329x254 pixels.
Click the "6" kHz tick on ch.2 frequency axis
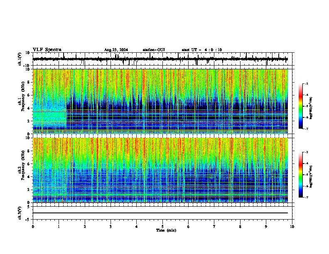[x=29, y=164]
